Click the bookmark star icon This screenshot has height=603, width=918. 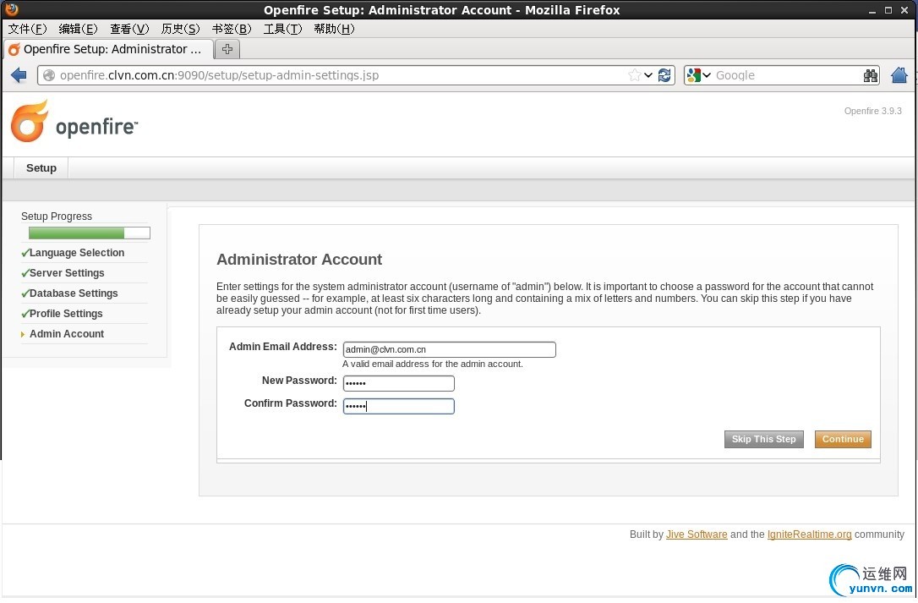pyautogui.click(x=634, y=75)
